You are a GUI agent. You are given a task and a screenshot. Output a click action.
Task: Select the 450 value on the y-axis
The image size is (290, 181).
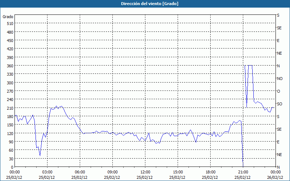[10, 41]
